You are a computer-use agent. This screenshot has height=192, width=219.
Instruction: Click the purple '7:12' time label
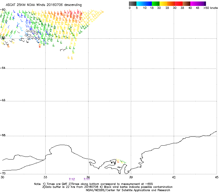coord(72,179)
